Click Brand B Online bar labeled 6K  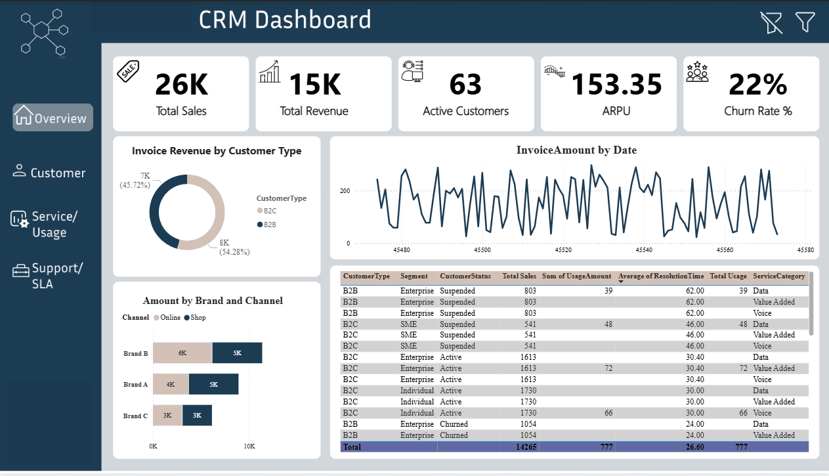click(x=182, y=353)
